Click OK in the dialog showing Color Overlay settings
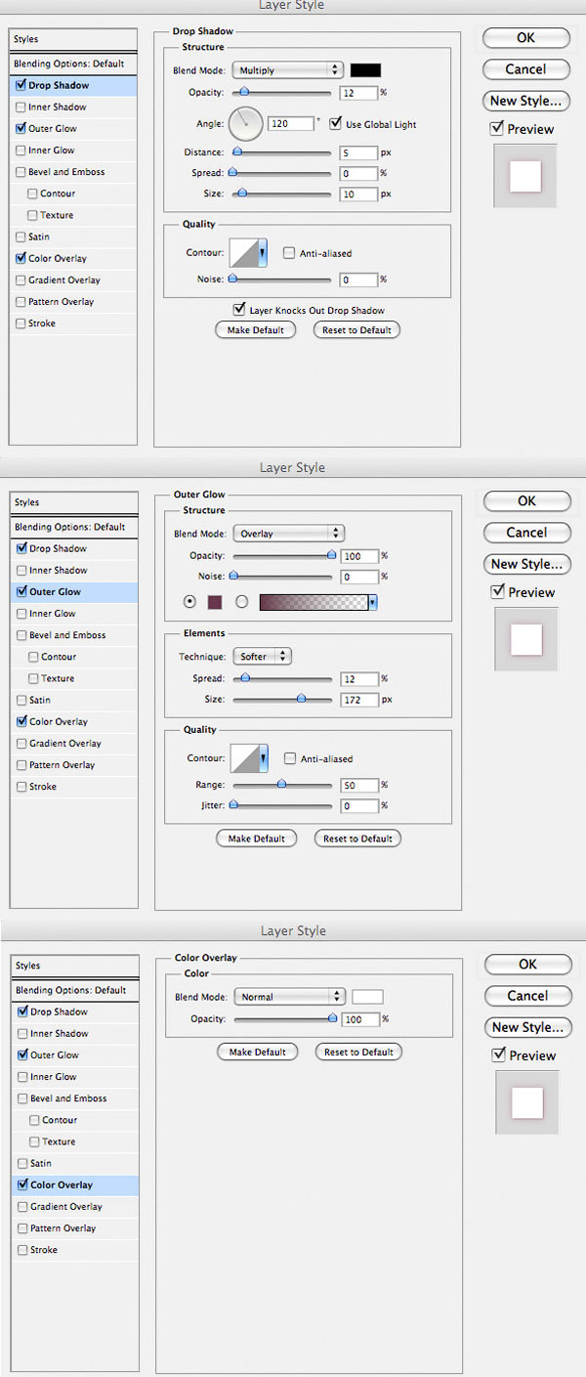Screen dimensions: 586x1377 (527, 964)
